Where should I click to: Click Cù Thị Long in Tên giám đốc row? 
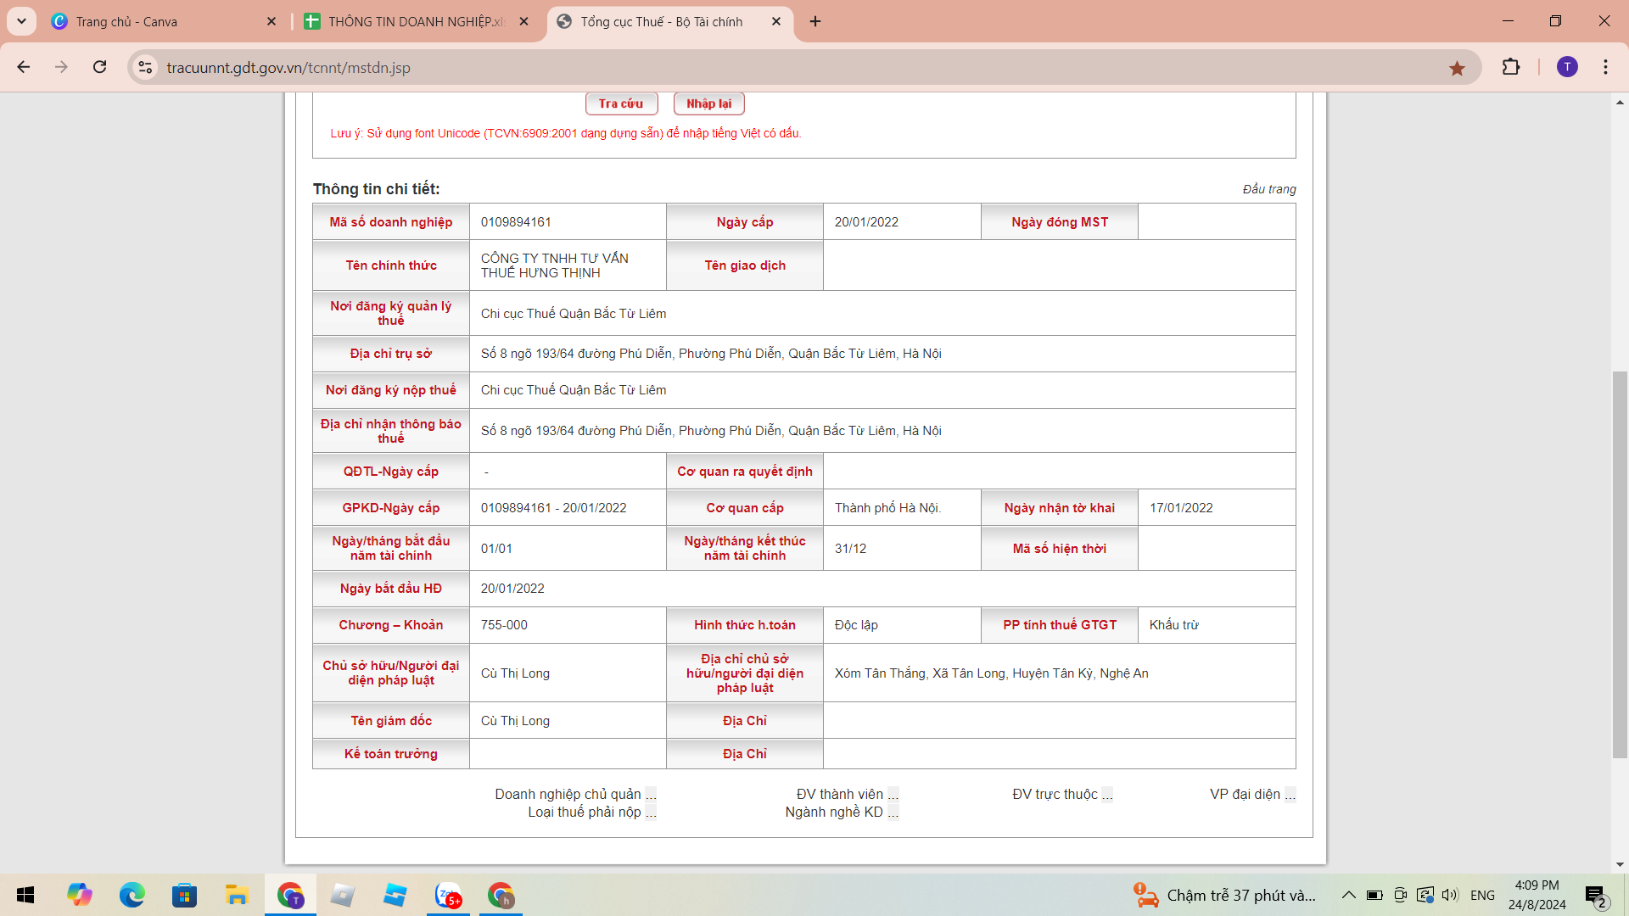click(515, 721)
